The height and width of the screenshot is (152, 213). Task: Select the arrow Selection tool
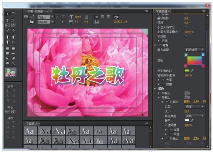pyautogui.click(x=8, y=14)
